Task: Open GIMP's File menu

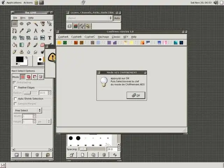Action: pyautogui.click(x=15, y=18)
